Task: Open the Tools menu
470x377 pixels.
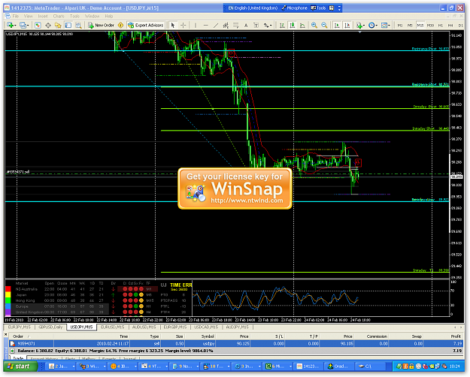Action: (74, 17)
